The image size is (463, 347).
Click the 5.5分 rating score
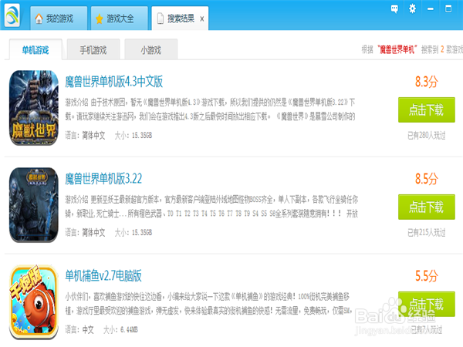coord(427,275)
